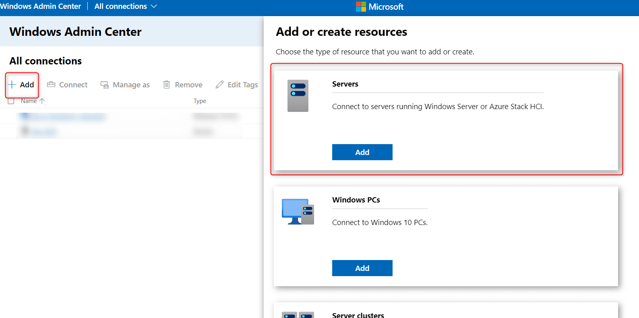Screen dimensions: 639x318
Task: Click the first blurred connection row
Action: point(132,116)
